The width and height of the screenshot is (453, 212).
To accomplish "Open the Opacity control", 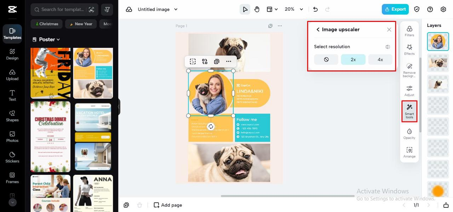I will 409,133.
